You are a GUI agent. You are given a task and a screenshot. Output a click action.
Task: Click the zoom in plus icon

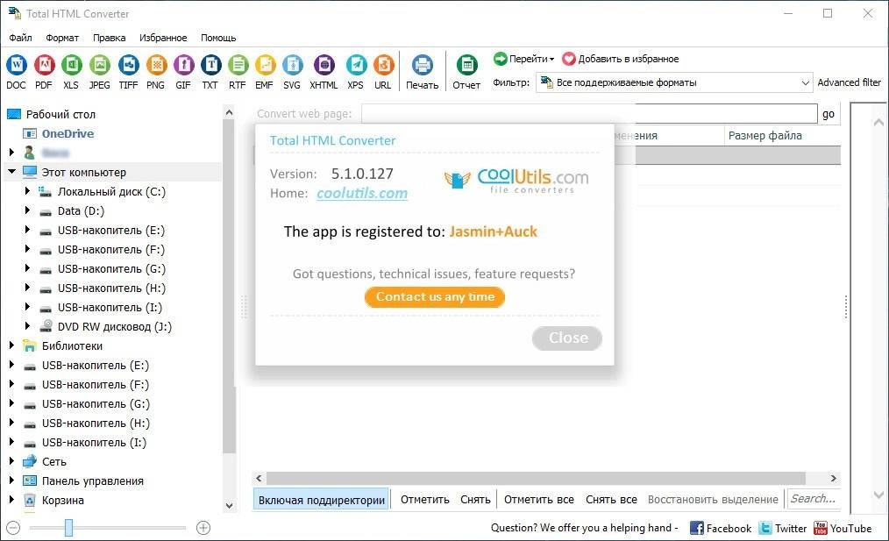click(203, 528)
